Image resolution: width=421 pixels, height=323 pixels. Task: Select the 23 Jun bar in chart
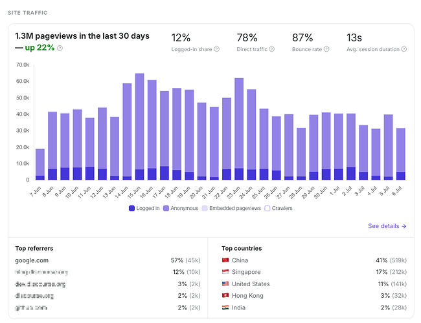pos(239,129)
